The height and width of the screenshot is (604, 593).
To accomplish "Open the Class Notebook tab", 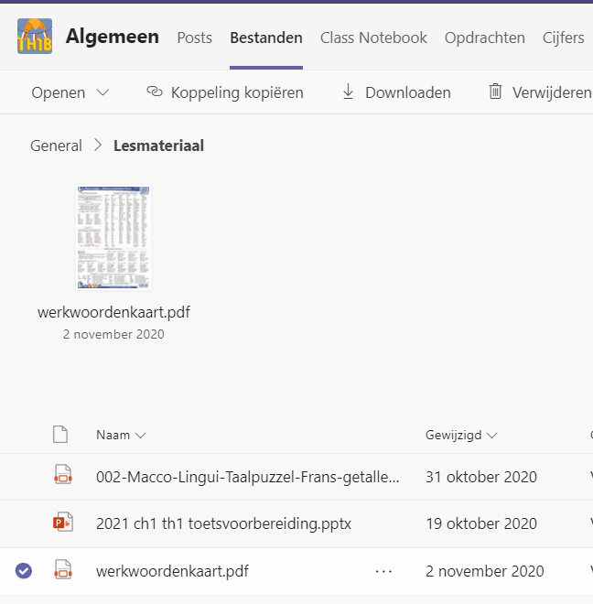I will click(x=373, y=38).
